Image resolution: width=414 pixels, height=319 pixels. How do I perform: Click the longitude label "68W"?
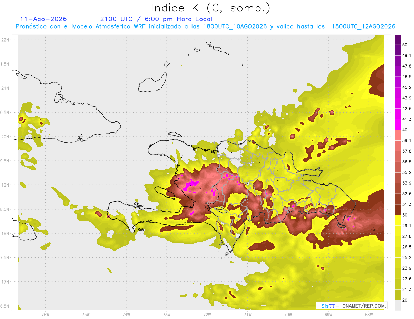tap(368, 314)
